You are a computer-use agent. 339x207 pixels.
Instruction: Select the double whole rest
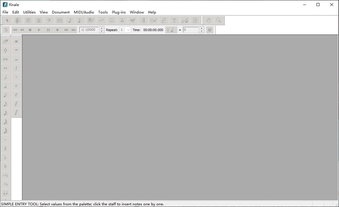[16, 41]
